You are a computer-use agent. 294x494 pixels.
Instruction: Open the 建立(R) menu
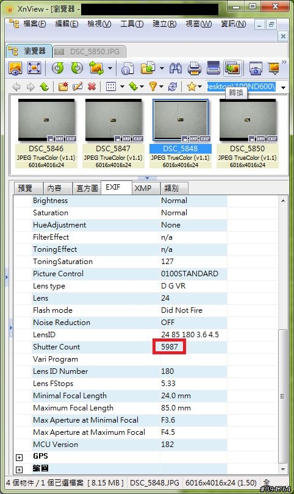point(165,24)
